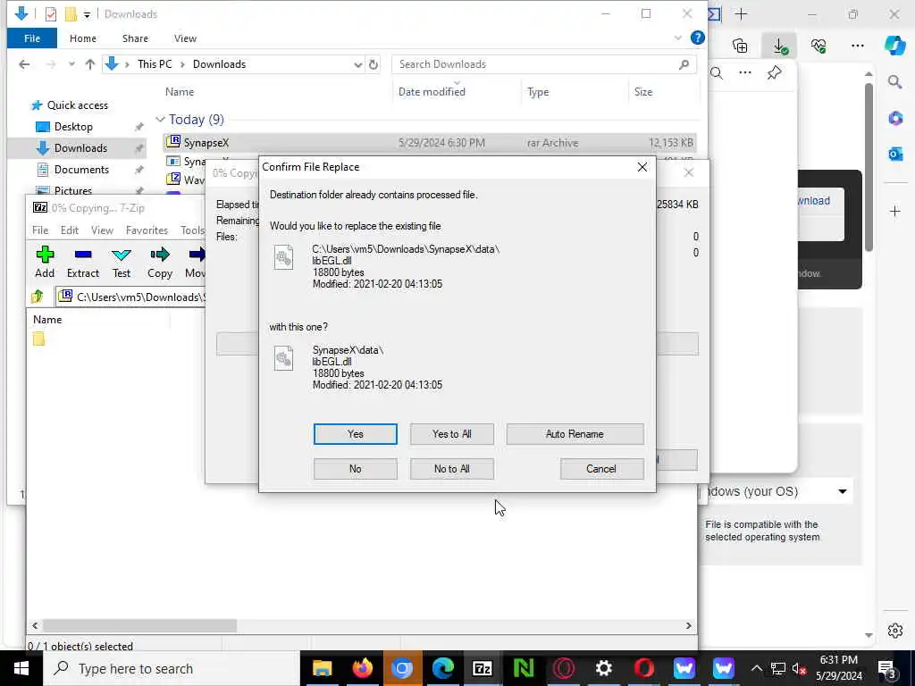Click the 7-Zip Add toolbar icon
This screenshot has width=915, height=686.
click(x=45, y=262)
